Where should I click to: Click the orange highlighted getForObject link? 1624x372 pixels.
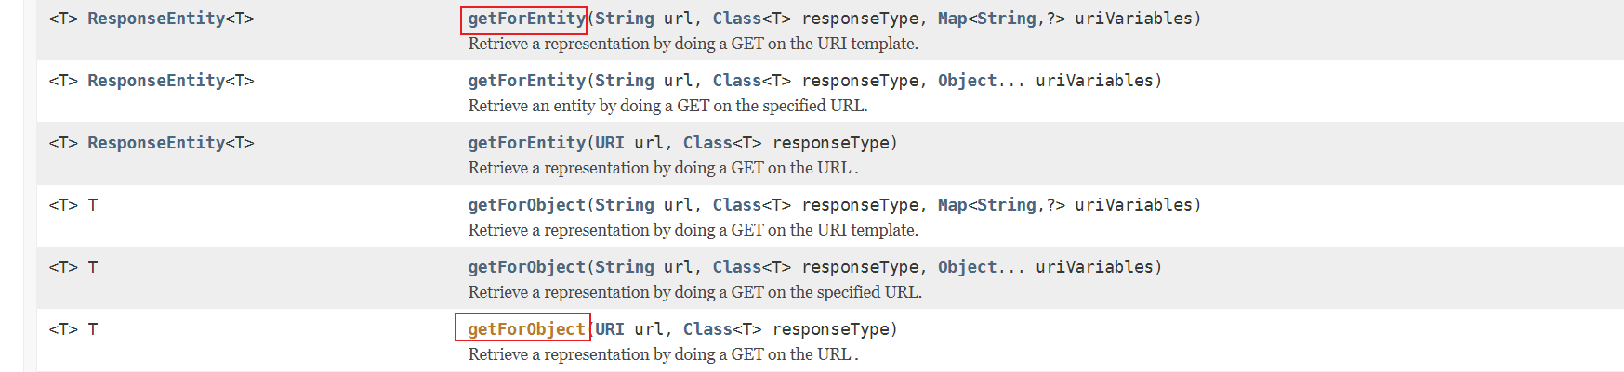526,329
